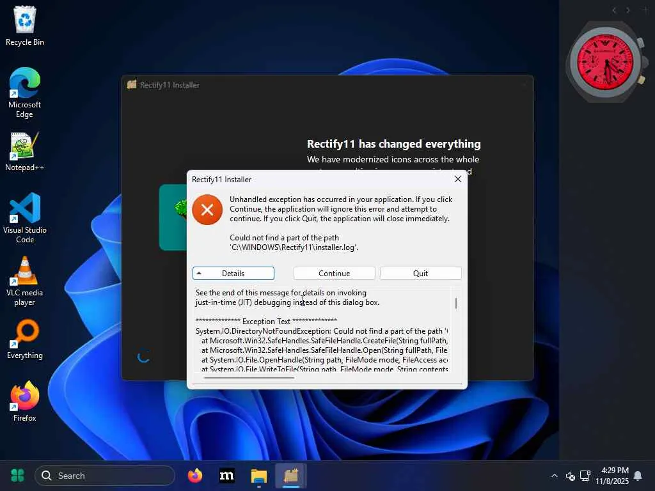Click the red error X icon
This screenshot has width=655, height=491.
(x=207, y=210)
